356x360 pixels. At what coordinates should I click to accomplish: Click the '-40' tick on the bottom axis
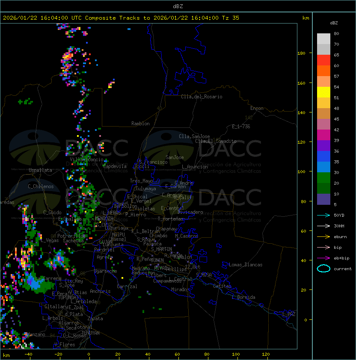28,354
